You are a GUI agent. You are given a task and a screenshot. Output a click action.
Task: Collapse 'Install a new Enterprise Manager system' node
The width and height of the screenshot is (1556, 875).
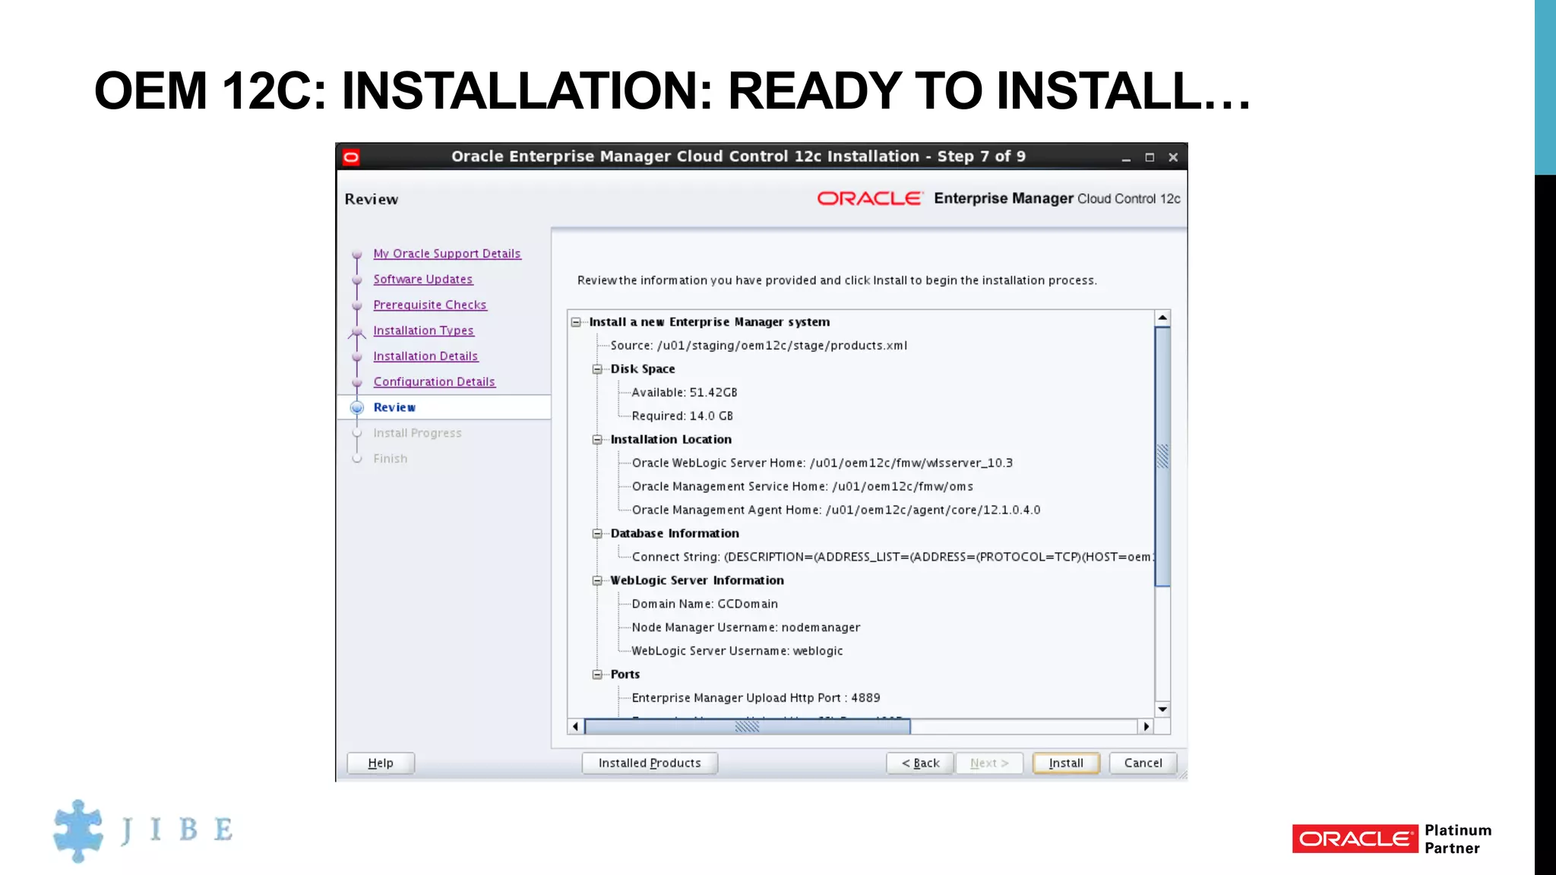coord(576,322)
